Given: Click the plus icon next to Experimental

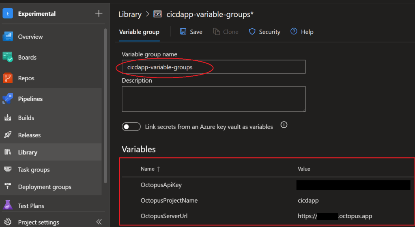Looking at the screenshot, I should pos(99,13).
